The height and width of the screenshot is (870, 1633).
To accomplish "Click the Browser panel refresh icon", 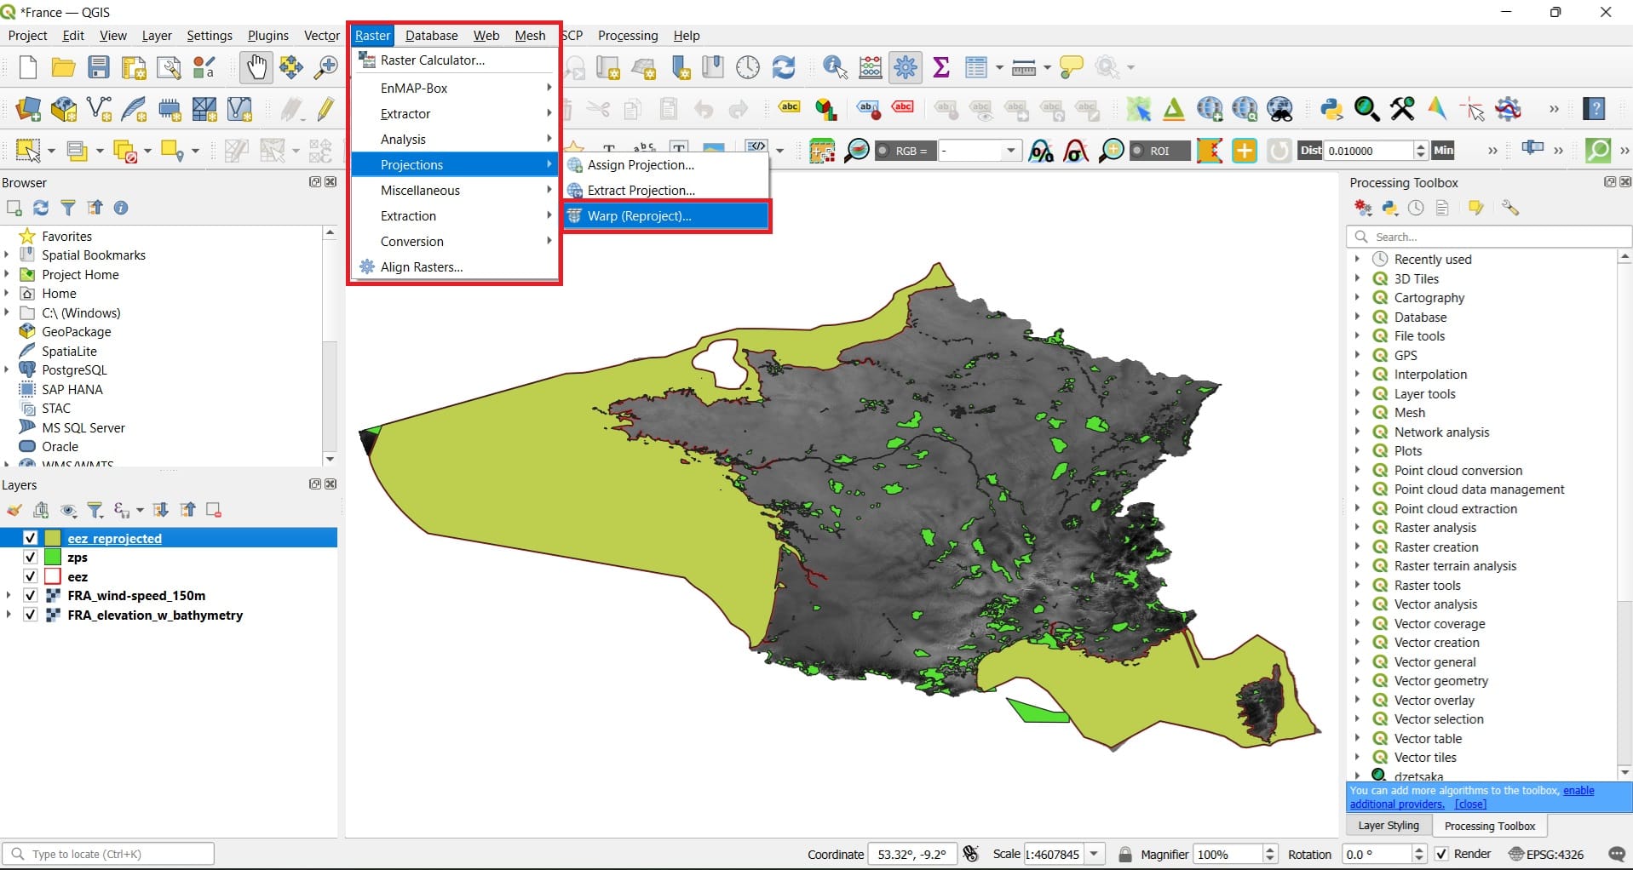I will pos(41,208).
